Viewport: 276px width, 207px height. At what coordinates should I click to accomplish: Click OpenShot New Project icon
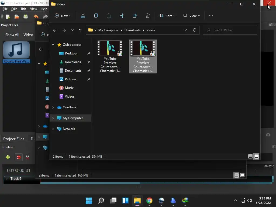coord(8,16)
